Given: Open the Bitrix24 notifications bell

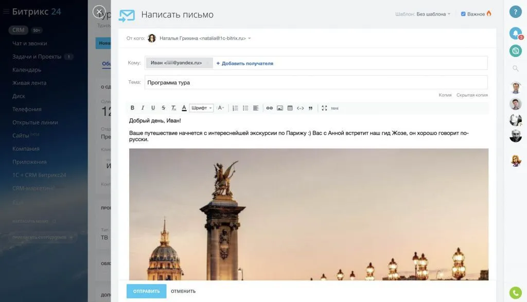Looking at the screenshot, I should pyautogui.click(x=515, y=32).
